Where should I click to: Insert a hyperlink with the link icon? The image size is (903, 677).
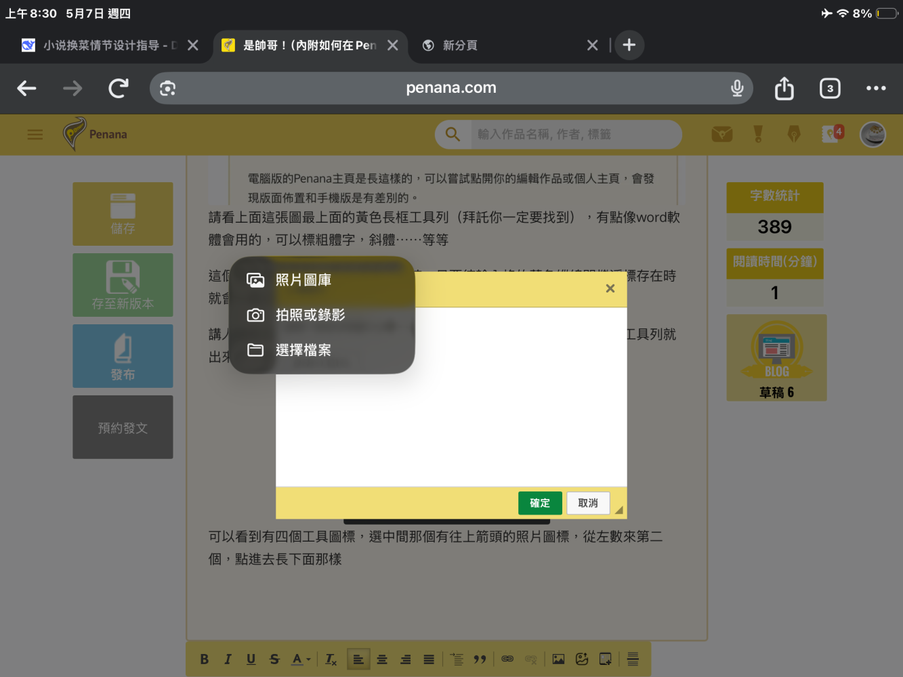[x=507, y=659]
